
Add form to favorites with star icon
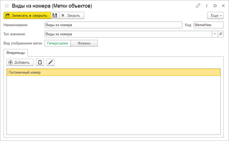[x=6, y=6]
